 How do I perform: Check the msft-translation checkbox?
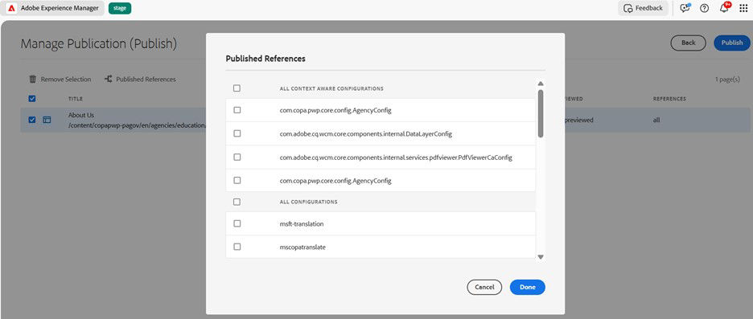[237, 223]
